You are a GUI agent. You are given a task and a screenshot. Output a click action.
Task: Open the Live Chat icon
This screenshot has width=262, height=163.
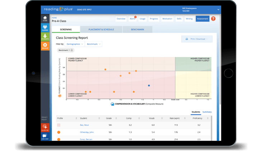click(x=45, y=136)
